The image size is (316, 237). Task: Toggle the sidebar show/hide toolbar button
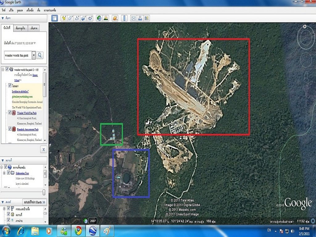[54, 18]
